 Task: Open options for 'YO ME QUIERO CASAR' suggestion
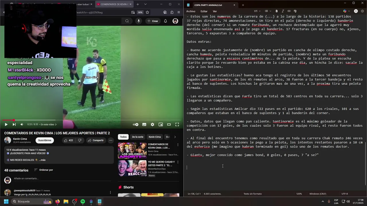[x=178, y=163]
